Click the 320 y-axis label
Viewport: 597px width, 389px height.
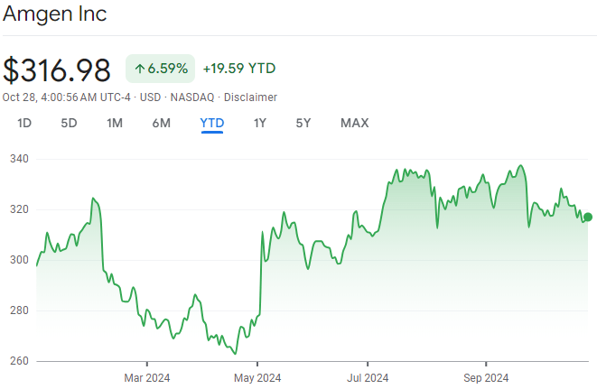[x=19, y=209]
